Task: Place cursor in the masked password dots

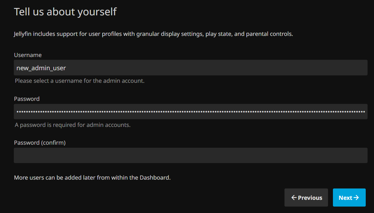Action: pos(123,112)
